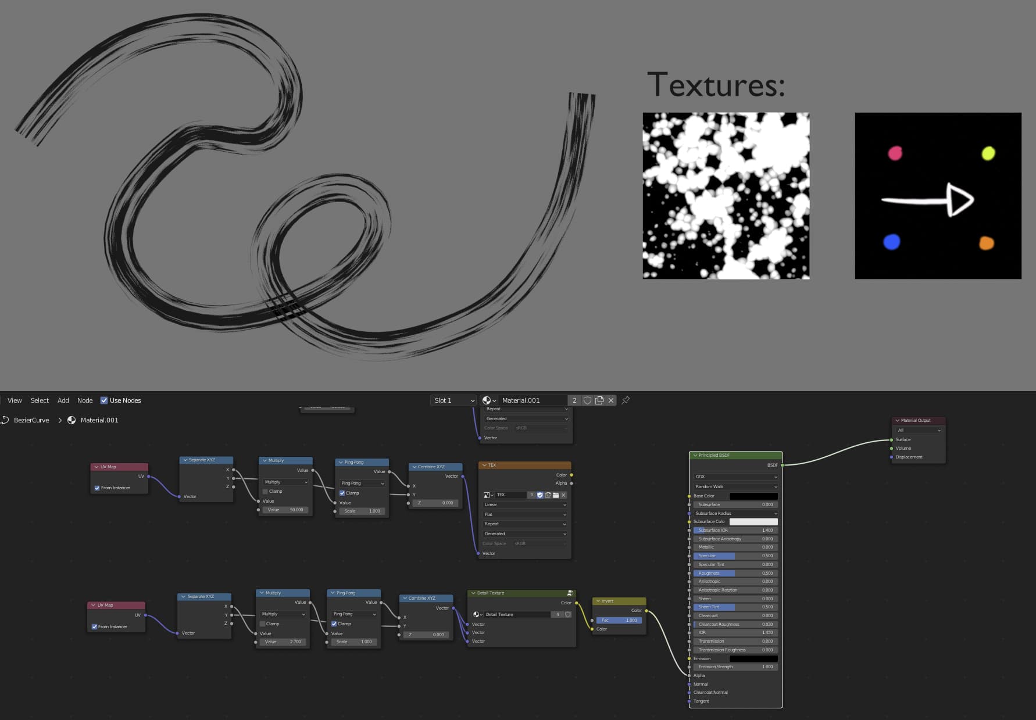Open image file via TEX node folder icon
Screen dimensions: 1036x720
click(556, 495)
